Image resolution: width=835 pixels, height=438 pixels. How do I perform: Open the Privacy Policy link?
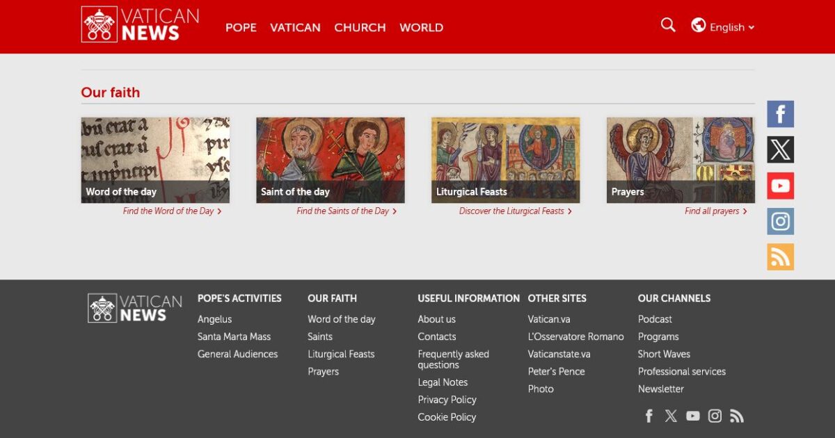(447, 400)
